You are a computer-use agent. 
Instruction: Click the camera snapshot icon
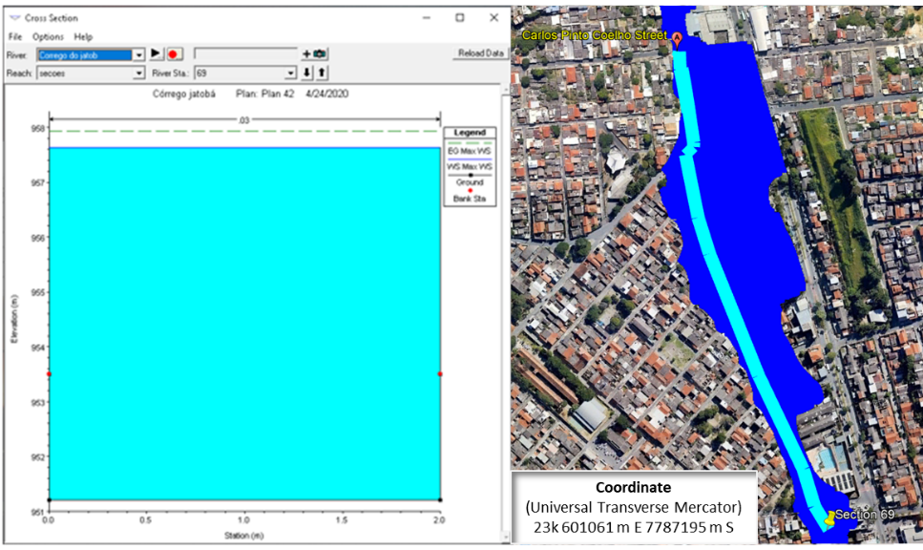[320, 54]
